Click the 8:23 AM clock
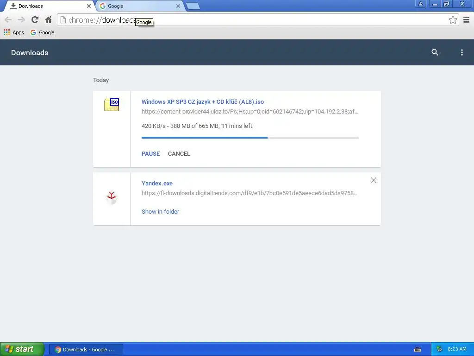Image resolution: width=474 pixels, height=356 pixels. tap(457, 350)
